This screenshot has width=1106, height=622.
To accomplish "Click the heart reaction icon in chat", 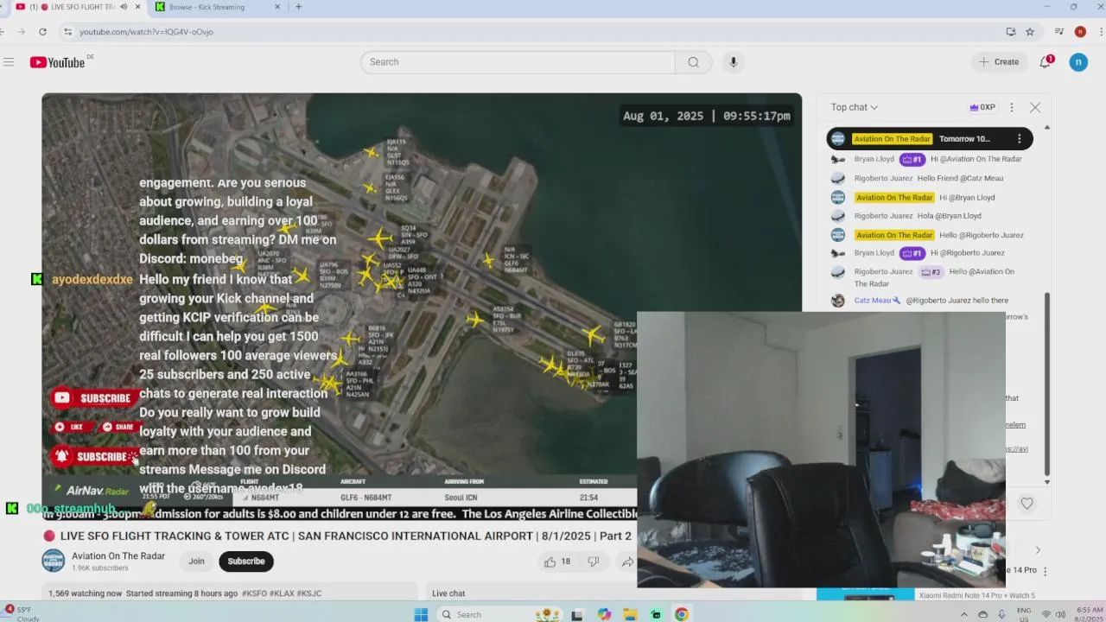I will 1027,504.
